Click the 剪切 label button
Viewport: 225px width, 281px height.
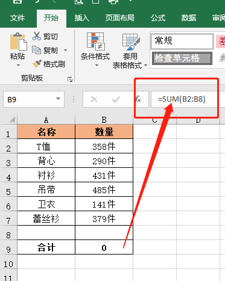(50, 37)
